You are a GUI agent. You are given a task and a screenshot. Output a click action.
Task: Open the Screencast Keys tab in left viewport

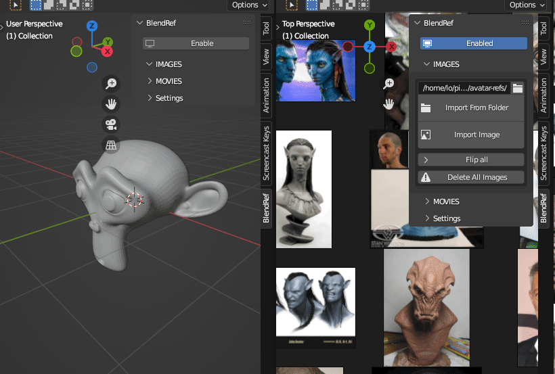pyautogui.click(x=266, y=154)
